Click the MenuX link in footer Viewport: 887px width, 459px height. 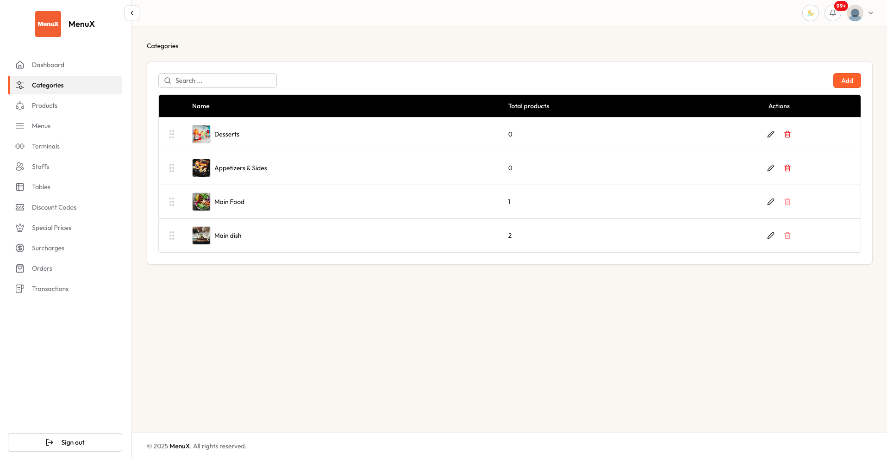pos(180,446)
